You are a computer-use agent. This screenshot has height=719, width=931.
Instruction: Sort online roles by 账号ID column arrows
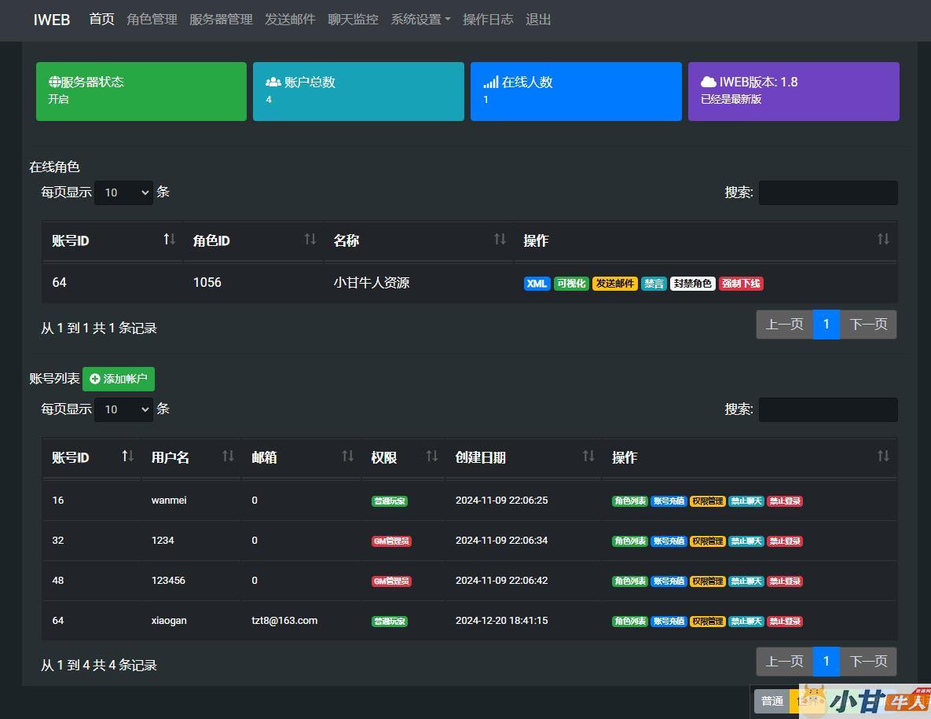(169, 240)
